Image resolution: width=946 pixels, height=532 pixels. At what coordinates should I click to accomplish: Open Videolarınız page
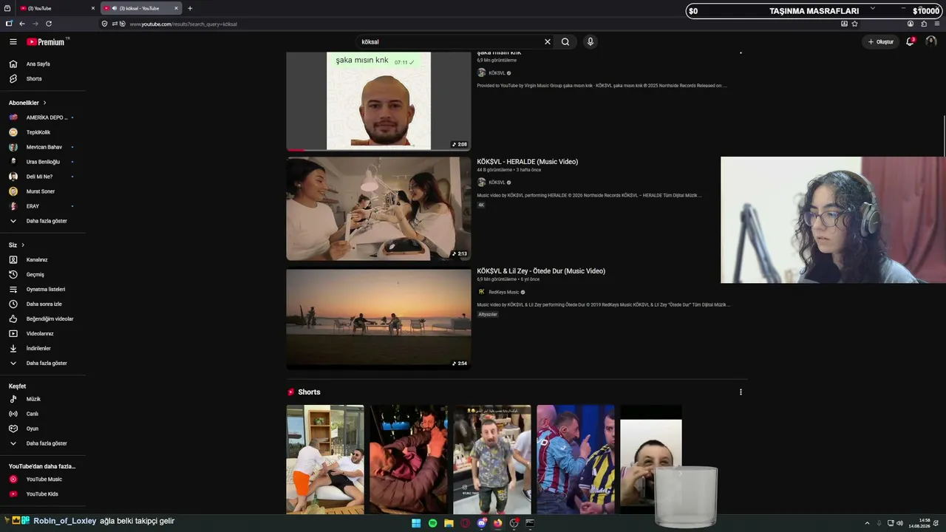click(x=43, y=334)
